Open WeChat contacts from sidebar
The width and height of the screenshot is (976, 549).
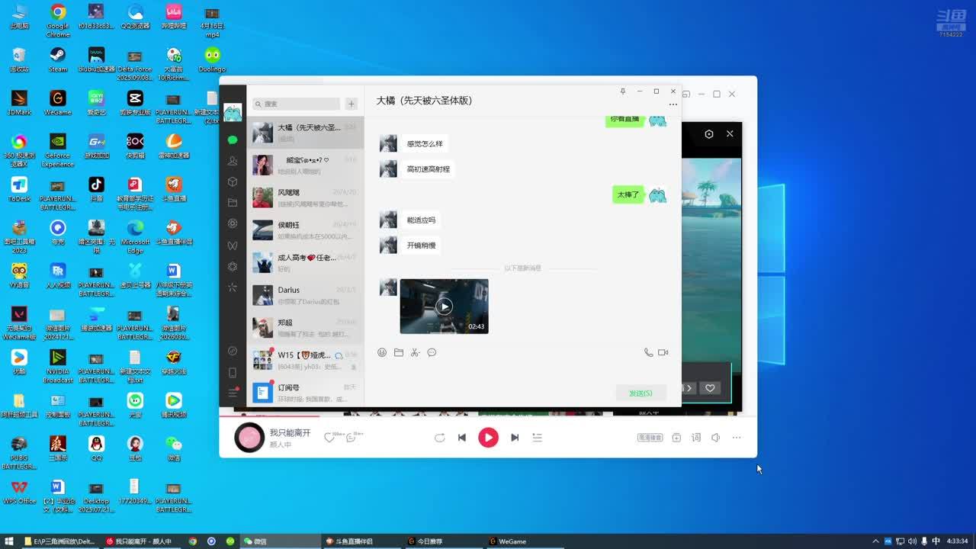tap(233, 161)
